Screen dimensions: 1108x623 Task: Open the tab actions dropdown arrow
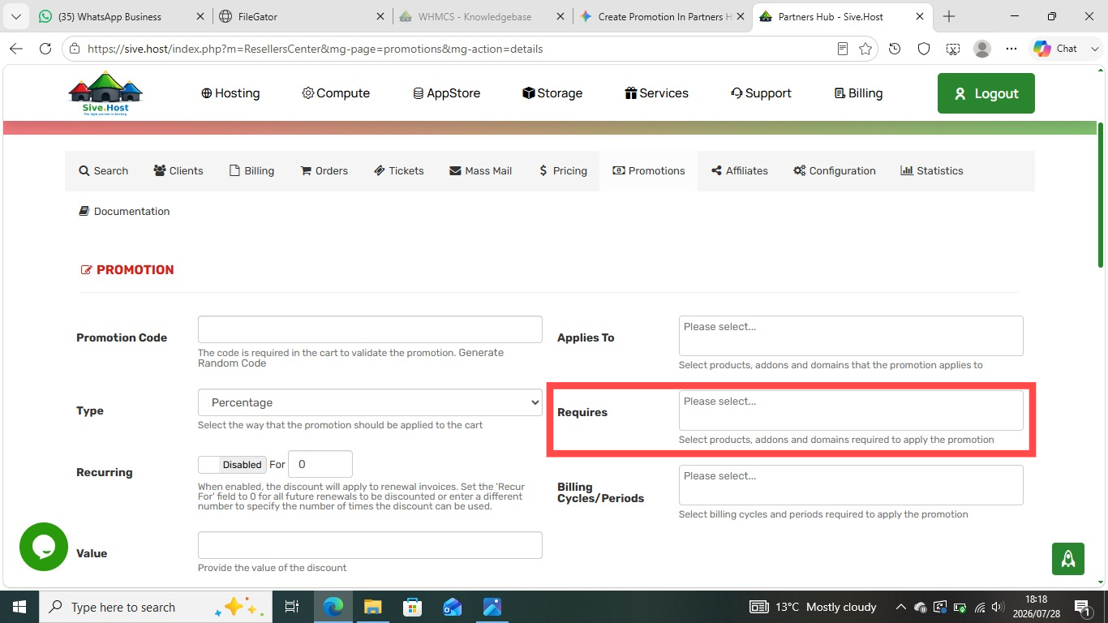click(x=15, y=16)
